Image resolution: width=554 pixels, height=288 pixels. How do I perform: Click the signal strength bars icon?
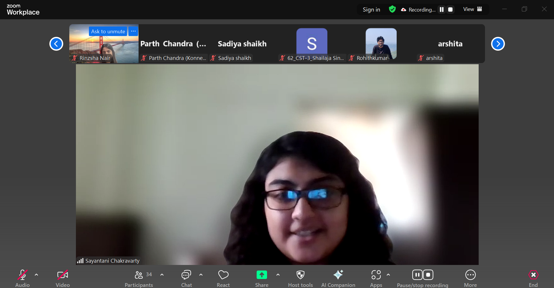[80, 261]
